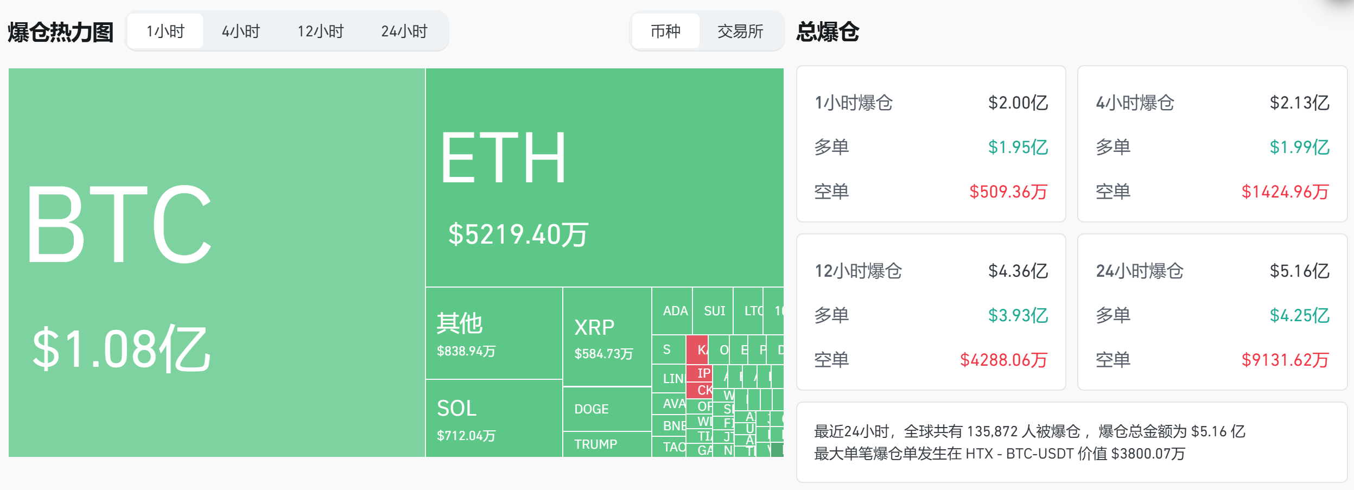Select the LINK tile

click(668, 379)
